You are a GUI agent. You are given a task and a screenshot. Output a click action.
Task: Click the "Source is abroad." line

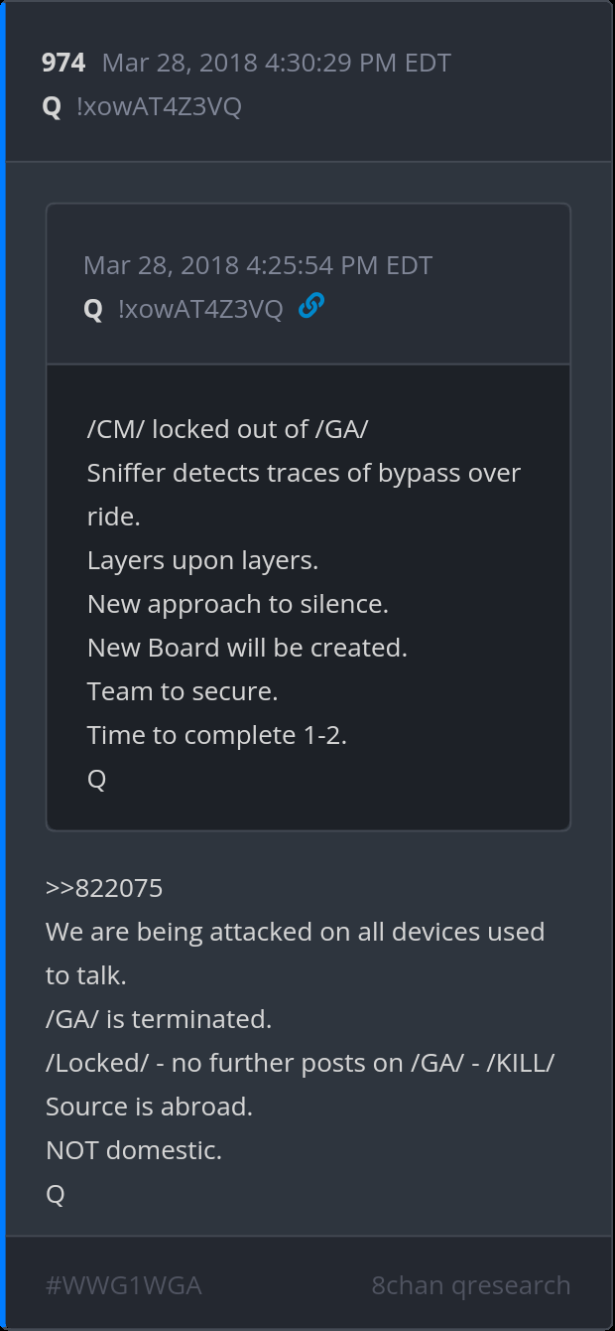149,1107
